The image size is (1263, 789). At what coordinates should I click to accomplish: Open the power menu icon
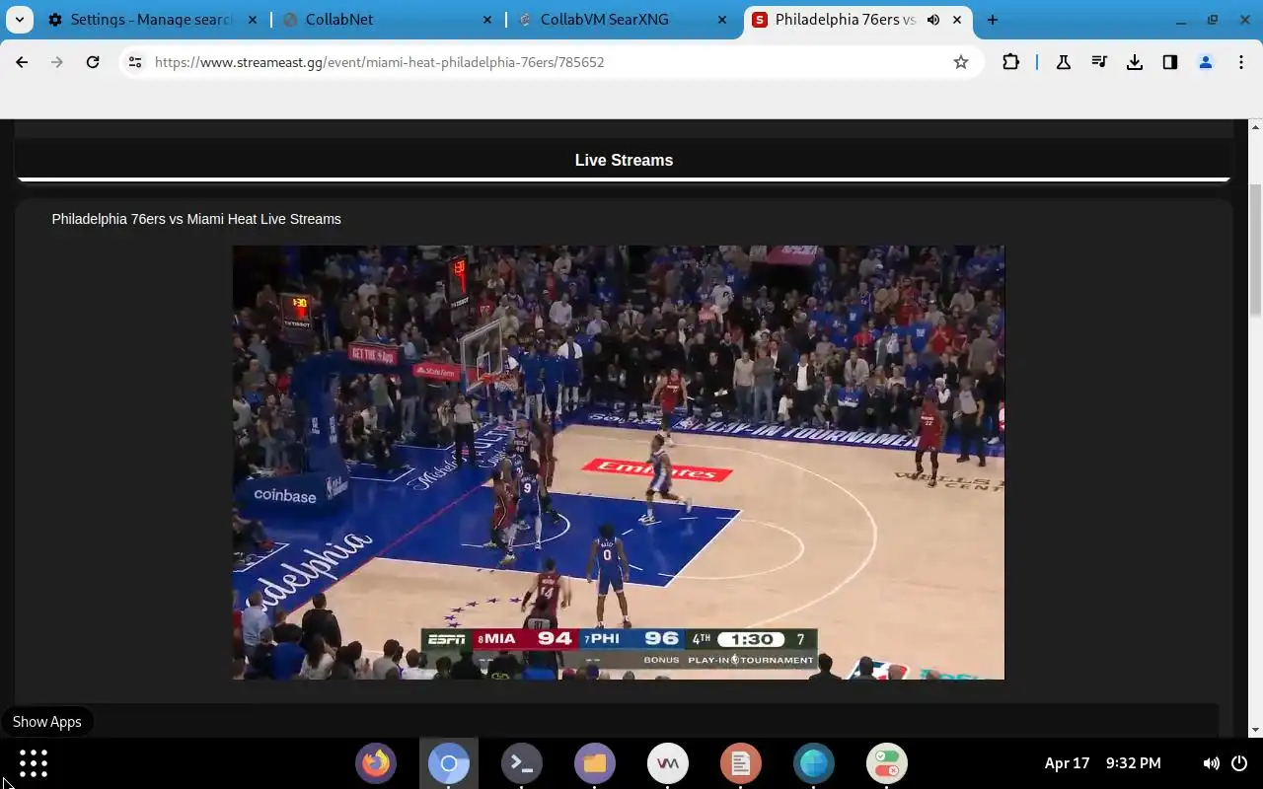tap(1240, 763)
